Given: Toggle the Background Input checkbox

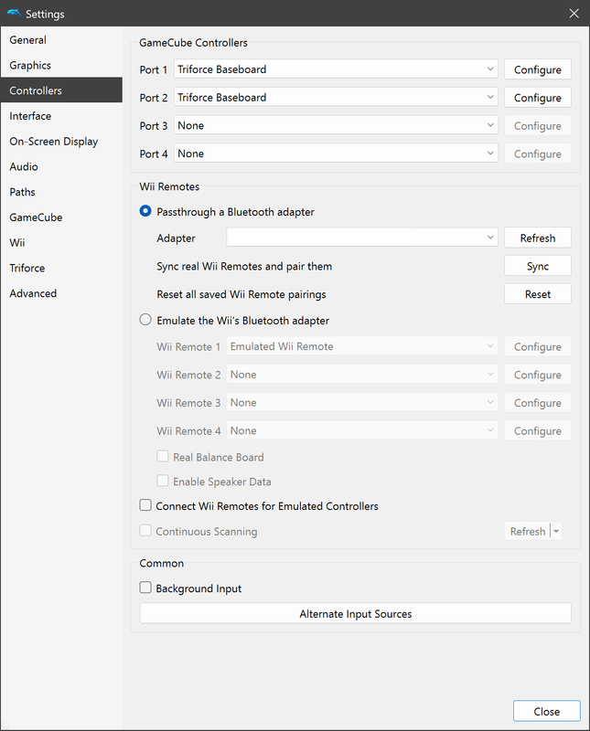Looking at the screenshot, I should click(x=145, y=588).
